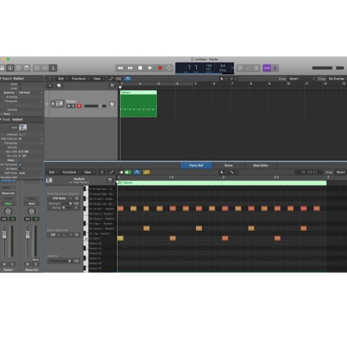
Task: Open the Mixer from the control bar
Action: [45, 68]
